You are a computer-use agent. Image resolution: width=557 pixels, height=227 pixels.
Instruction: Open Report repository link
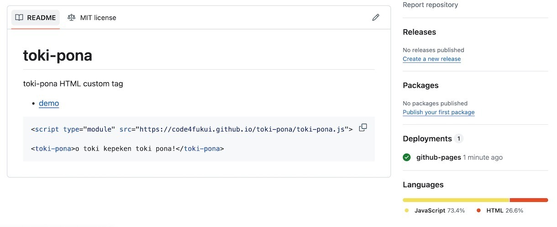(x=430, y=5)
